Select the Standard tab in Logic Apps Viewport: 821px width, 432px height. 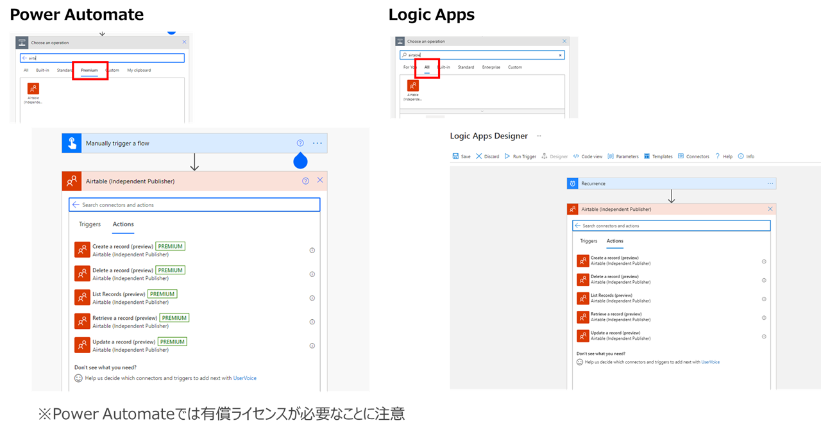(x=466, y=67)
